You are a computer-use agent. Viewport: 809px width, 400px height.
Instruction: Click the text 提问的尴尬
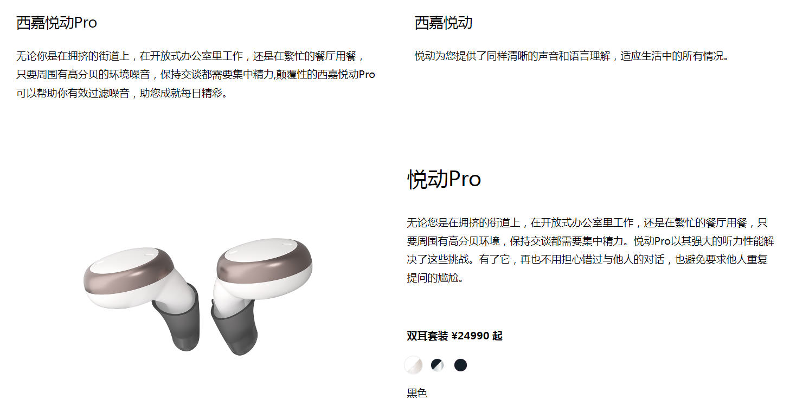435,278
